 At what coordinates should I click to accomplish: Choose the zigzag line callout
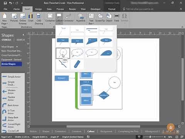tap(63, 64)
